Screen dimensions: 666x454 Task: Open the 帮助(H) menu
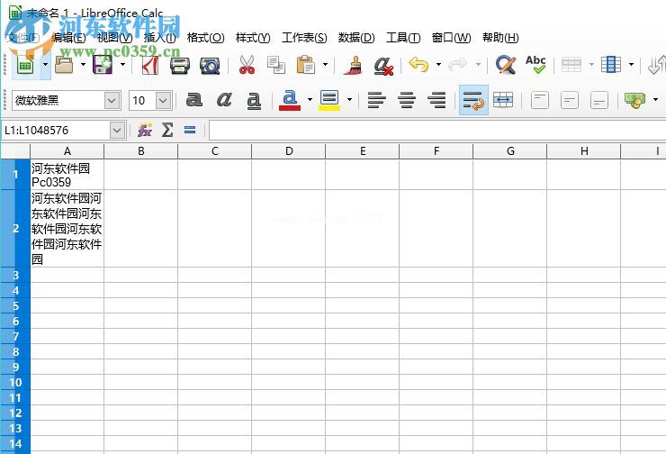[500, 38]
